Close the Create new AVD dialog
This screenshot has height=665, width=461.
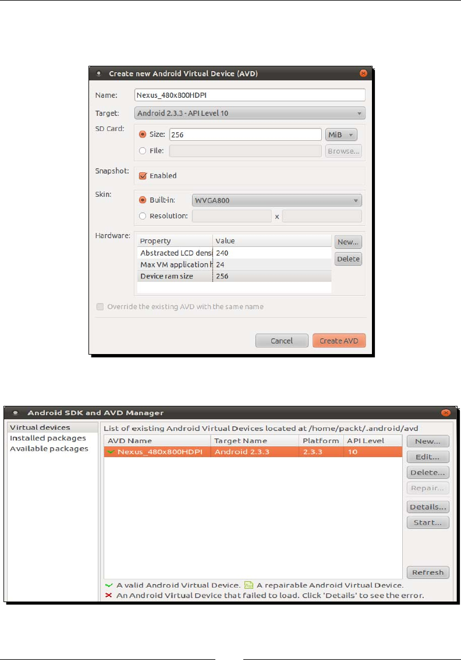click(363, 73)
